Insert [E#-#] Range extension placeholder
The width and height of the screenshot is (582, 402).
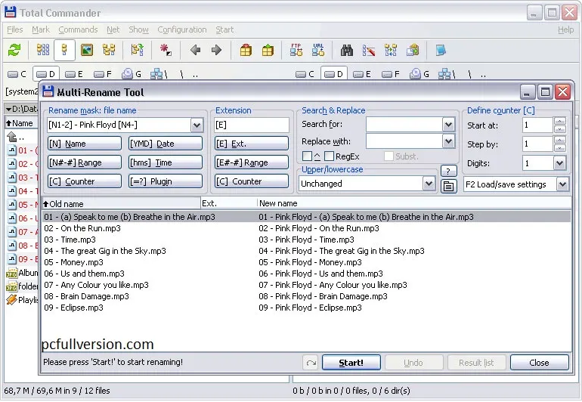coord(252,162)
